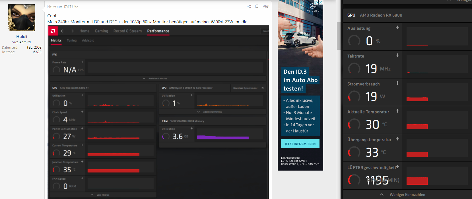Click the Beiträge count 6.623
Image resolution: width=472 pixels, height=199 pixels.
click(x=37, y=52)
